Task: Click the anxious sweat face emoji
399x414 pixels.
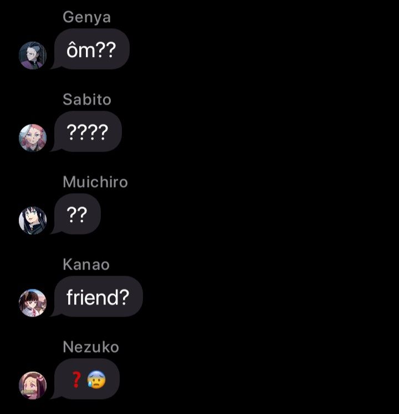Action: [x=96, y=380]
